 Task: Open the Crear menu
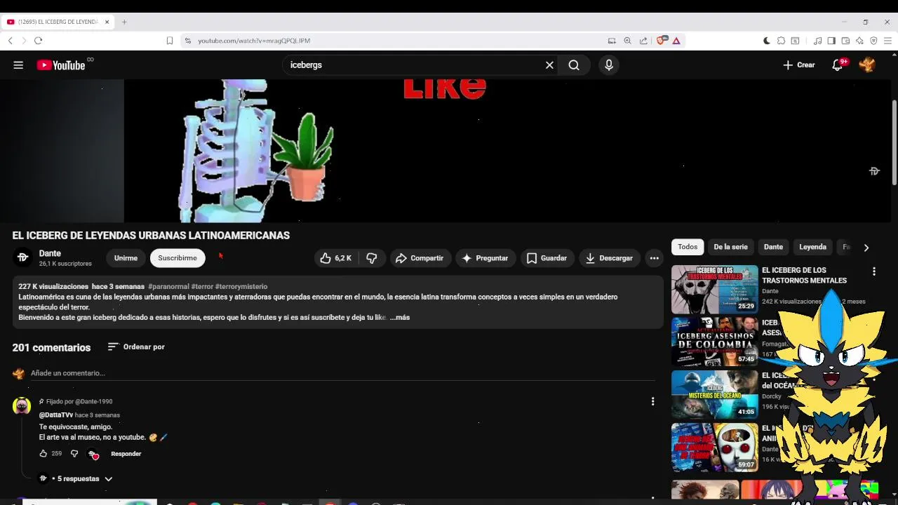pos(799,65)
